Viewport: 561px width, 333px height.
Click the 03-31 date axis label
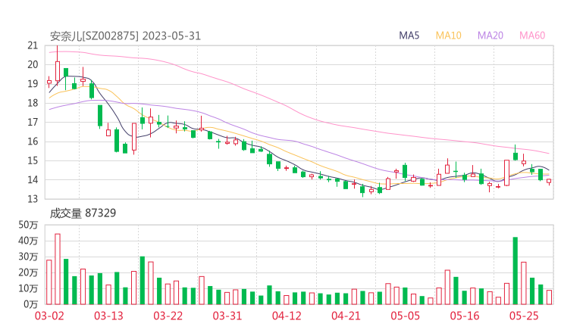point(227,316)
